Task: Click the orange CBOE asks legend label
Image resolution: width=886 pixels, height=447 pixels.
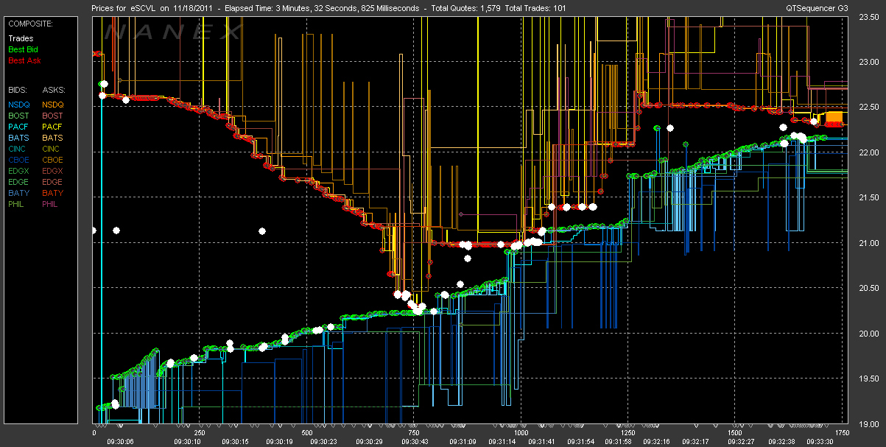Action: 53,160
